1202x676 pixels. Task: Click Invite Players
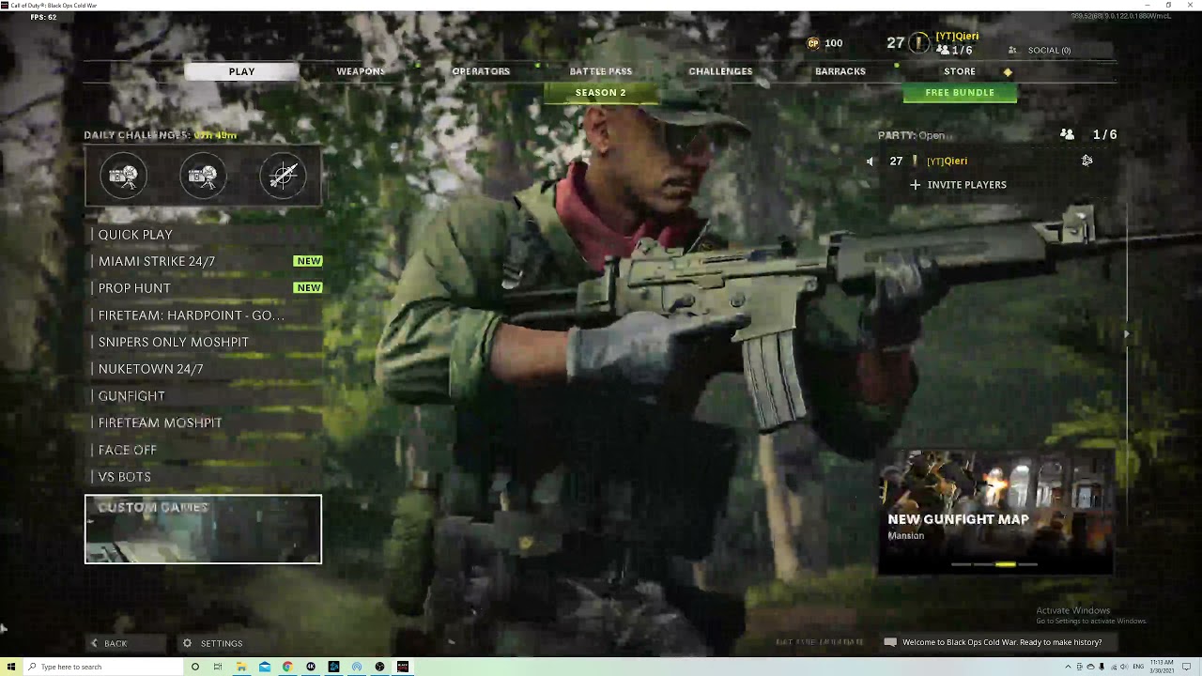point(966,185)
